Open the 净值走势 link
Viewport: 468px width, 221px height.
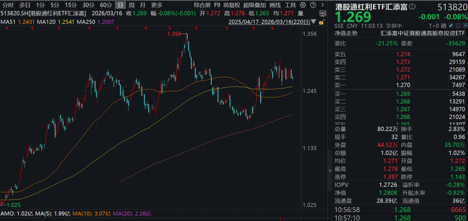click(x=346, y=33)
